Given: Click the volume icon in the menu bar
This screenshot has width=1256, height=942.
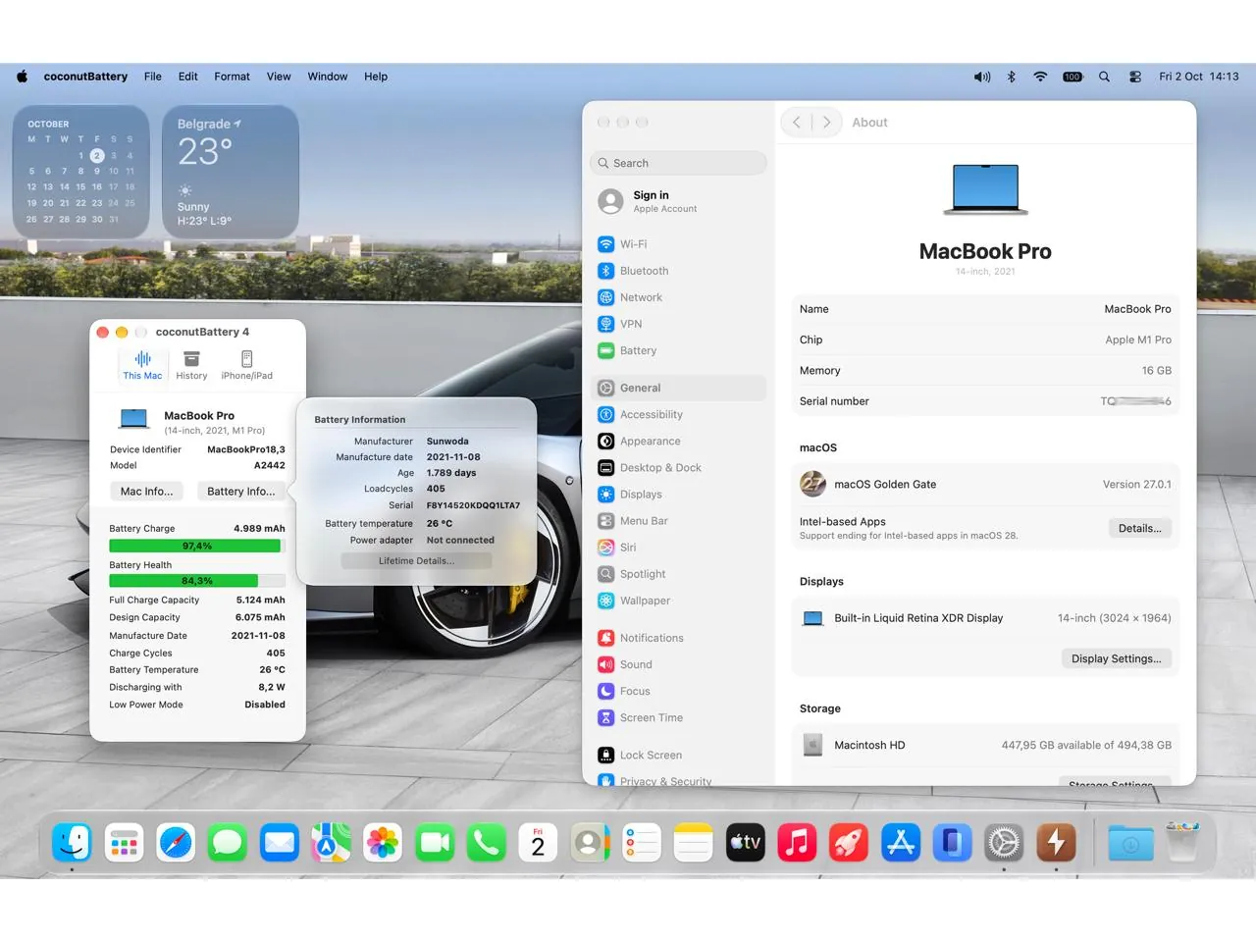Looking at the screenshot, I should (x=981, y=77).
